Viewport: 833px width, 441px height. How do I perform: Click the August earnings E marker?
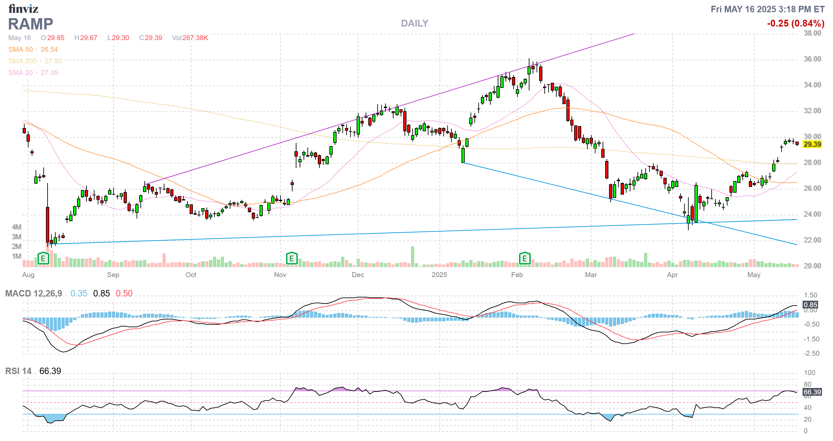tap(43, 258)
